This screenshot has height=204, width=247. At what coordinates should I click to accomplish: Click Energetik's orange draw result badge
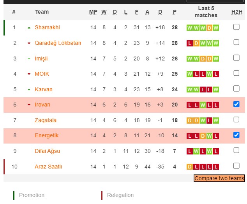[x=203, y=136]
